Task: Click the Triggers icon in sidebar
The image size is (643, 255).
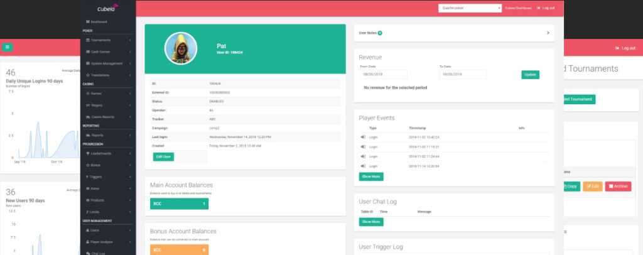Action: pyautogui.click(x=88, y=176)
